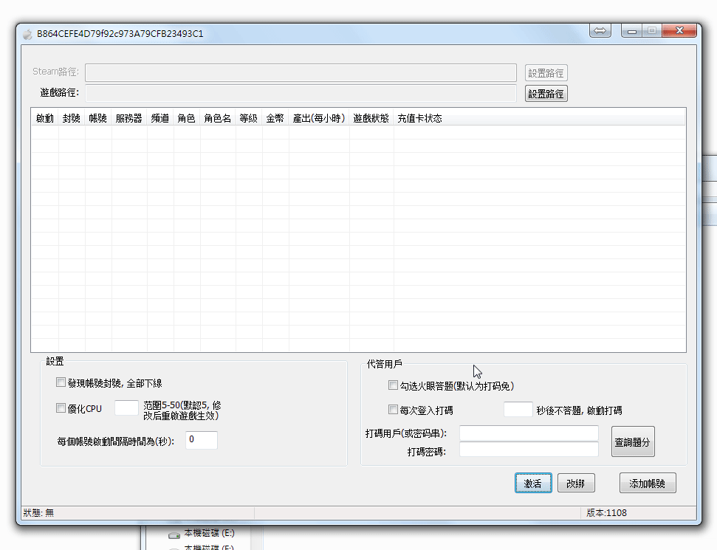The image size is (717, 550).
Task: Click the 查詢題分 button
Action: pos(633,441)
